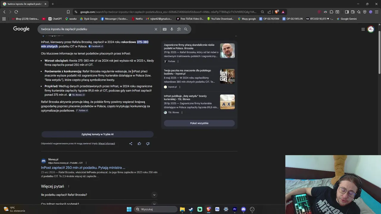
Task: Click the 'AX' blocks article thumbnail
Action: click(227, 102)
